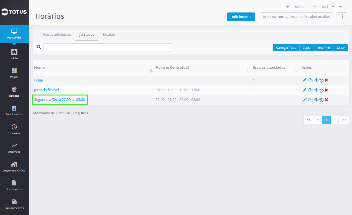Open the three-dot more options menu

point(342,17)
